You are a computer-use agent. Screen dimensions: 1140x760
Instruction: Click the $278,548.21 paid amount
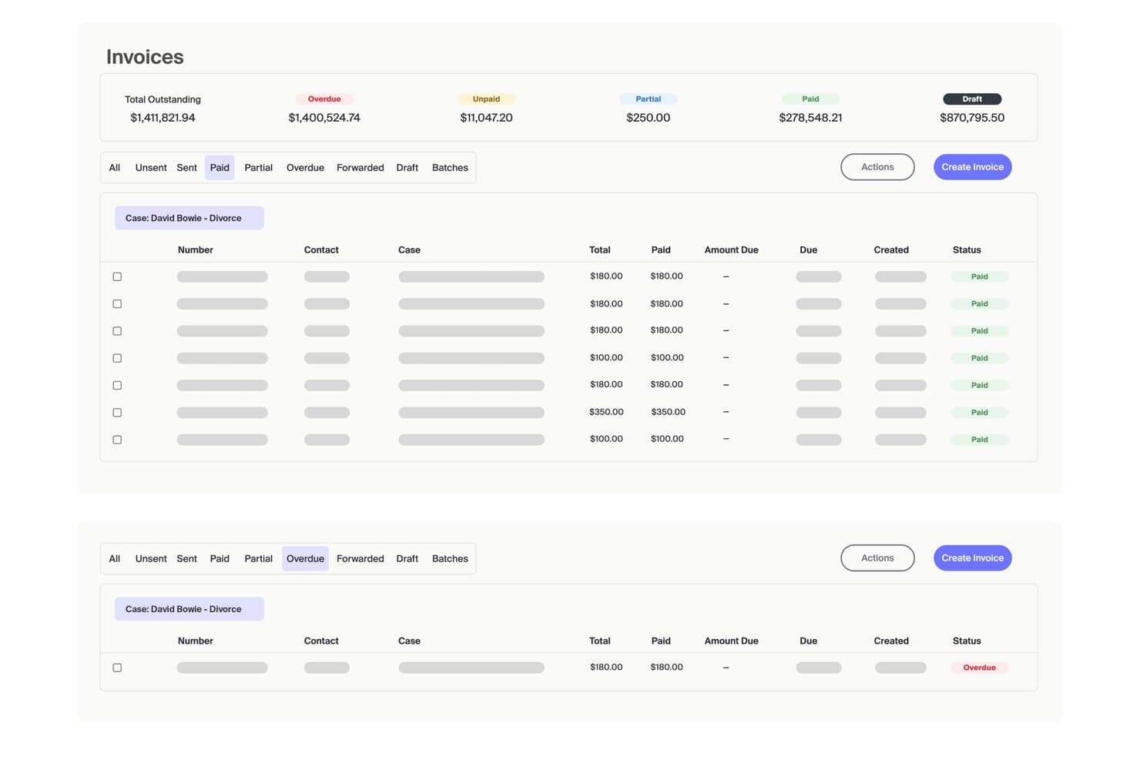point(810,118)
